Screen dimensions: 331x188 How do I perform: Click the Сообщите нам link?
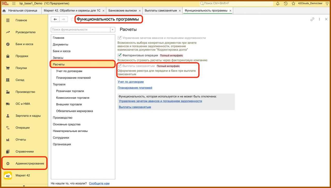click(x=99, y=183)
